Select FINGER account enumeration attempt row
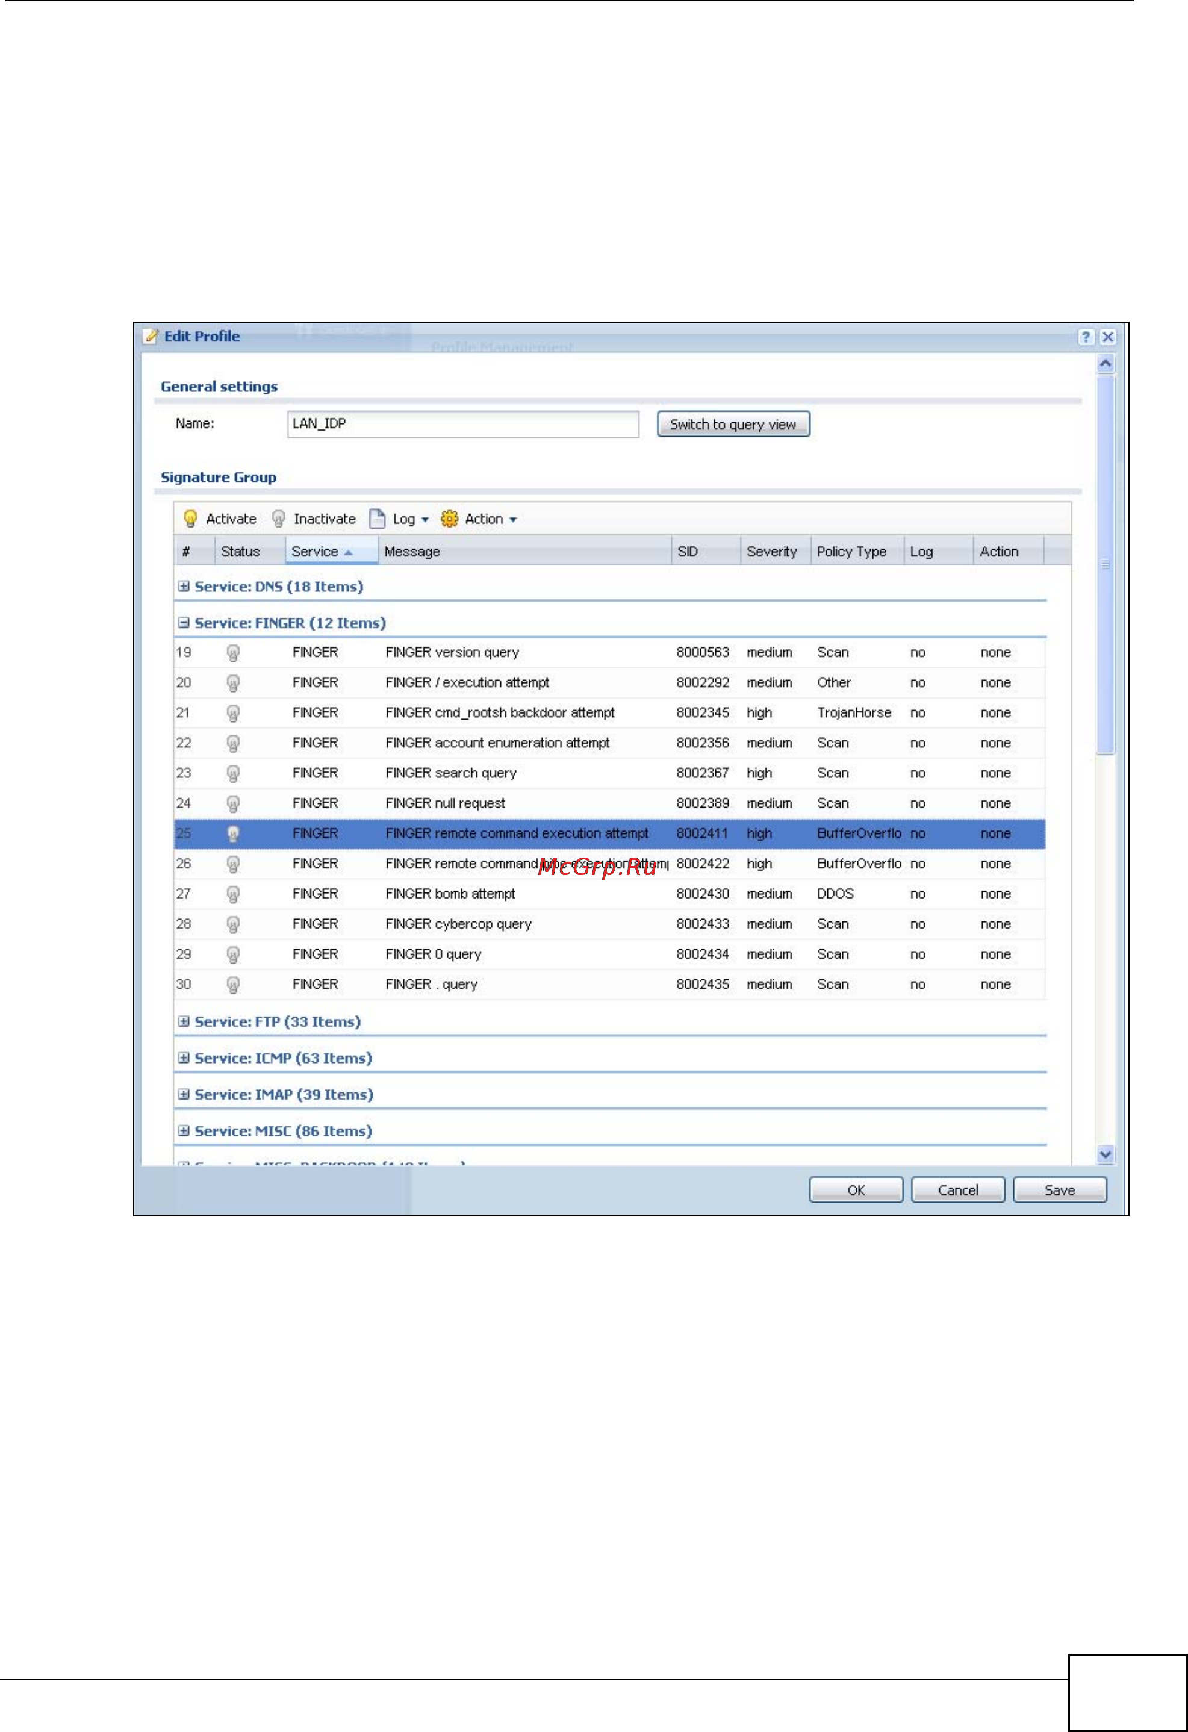The height and width of the screenshot is (1732, 1188). tap(609, 743)
